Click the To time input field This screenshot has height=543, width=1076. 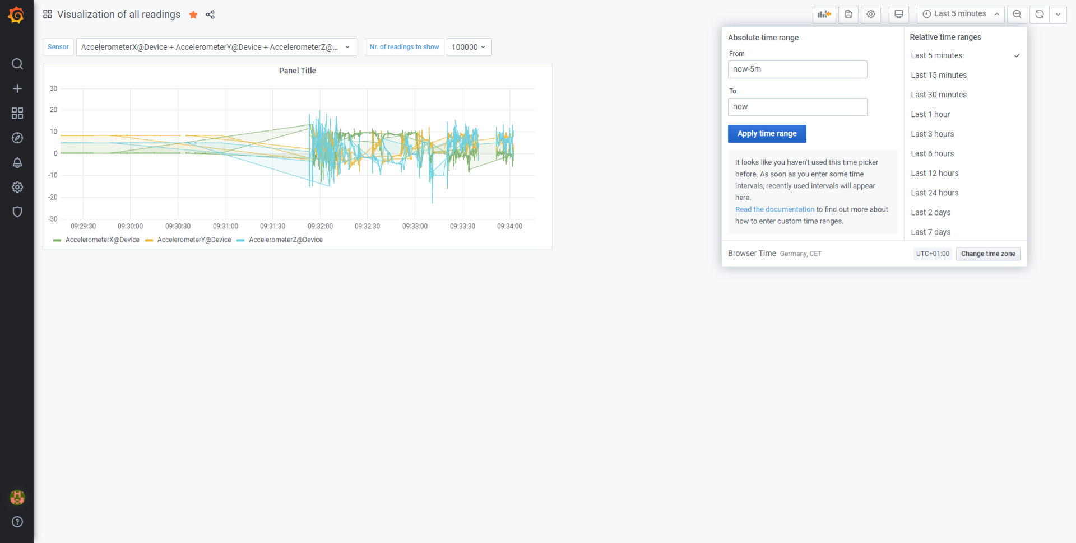[797, 107]
